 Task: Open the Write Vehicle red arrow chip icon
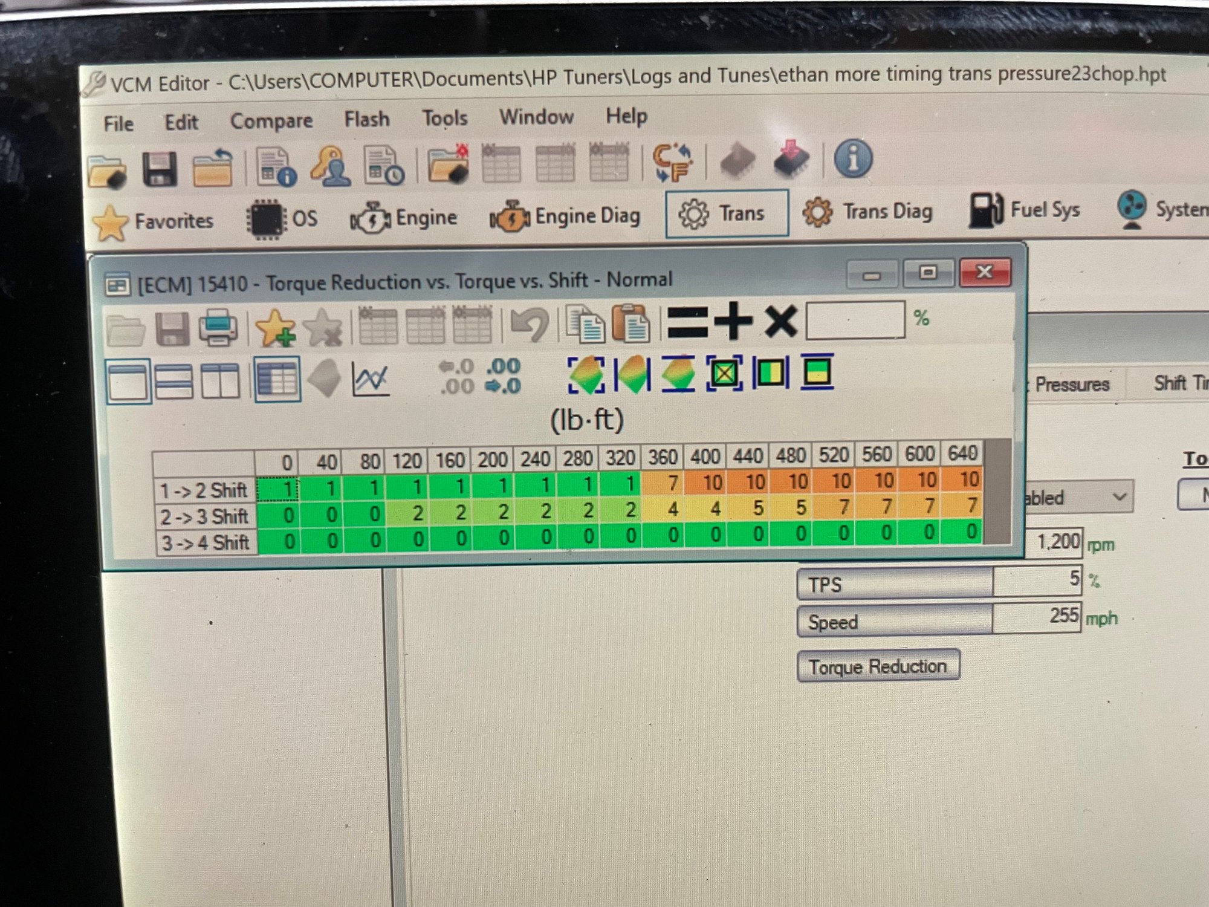tap(791, 160)
